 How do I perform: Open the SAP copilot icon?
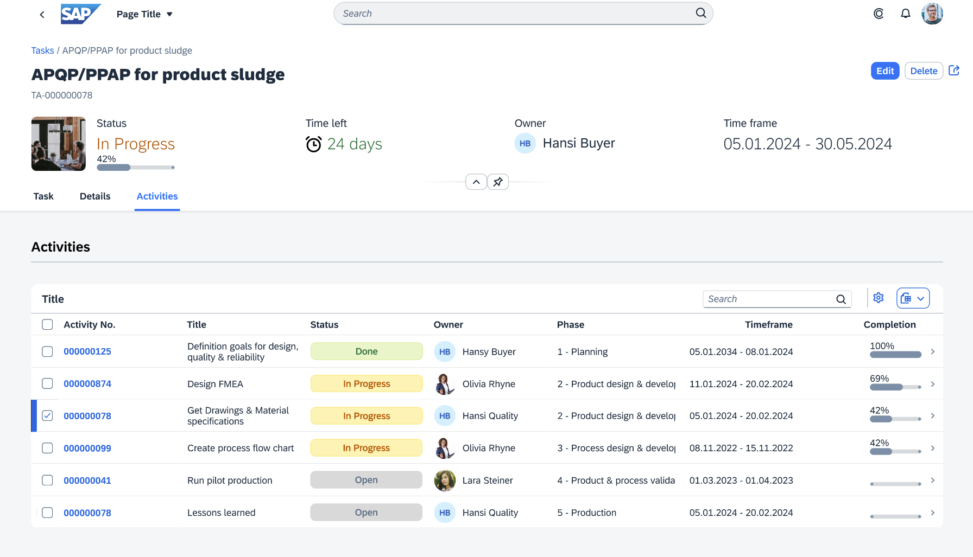(878, 13)
